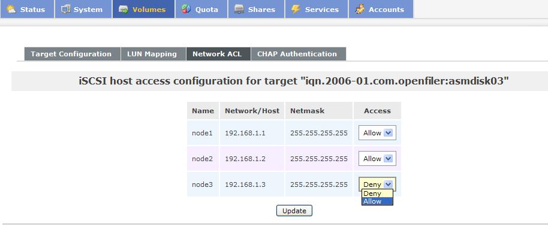Click node3 network address 192.168.1.3
This screenshot has height=248, width=548.
point(245,185)
